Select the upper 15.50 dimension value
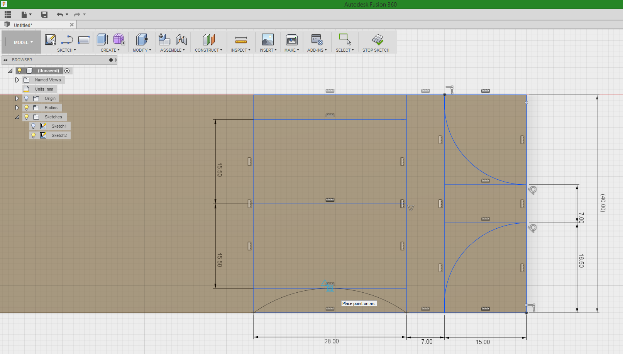This screenshot has width=623, height=354. (x=220, y=170)
